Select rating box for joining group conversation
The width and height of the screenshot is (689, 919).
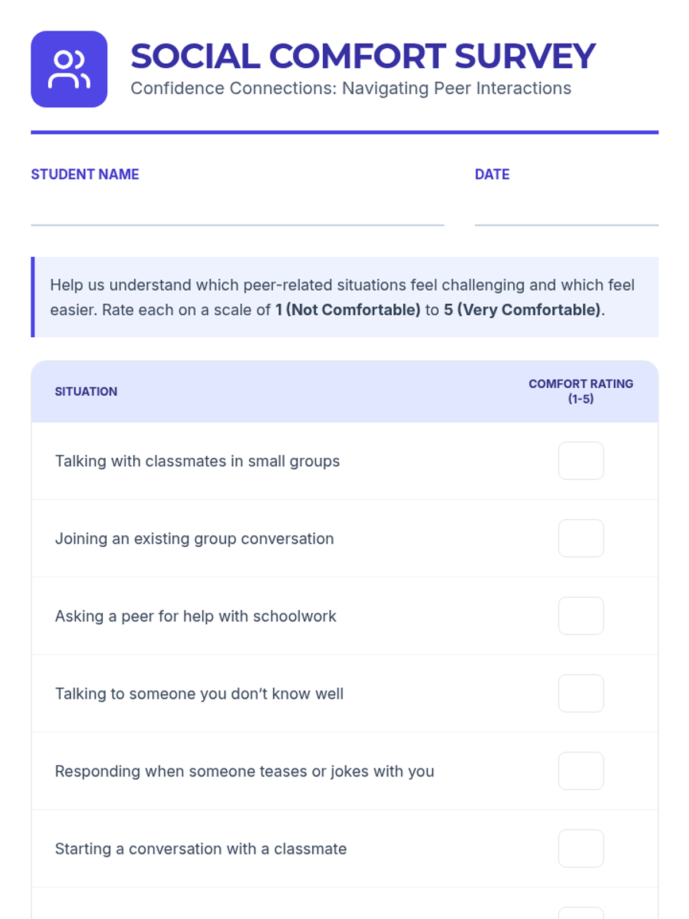pos(580,538)
